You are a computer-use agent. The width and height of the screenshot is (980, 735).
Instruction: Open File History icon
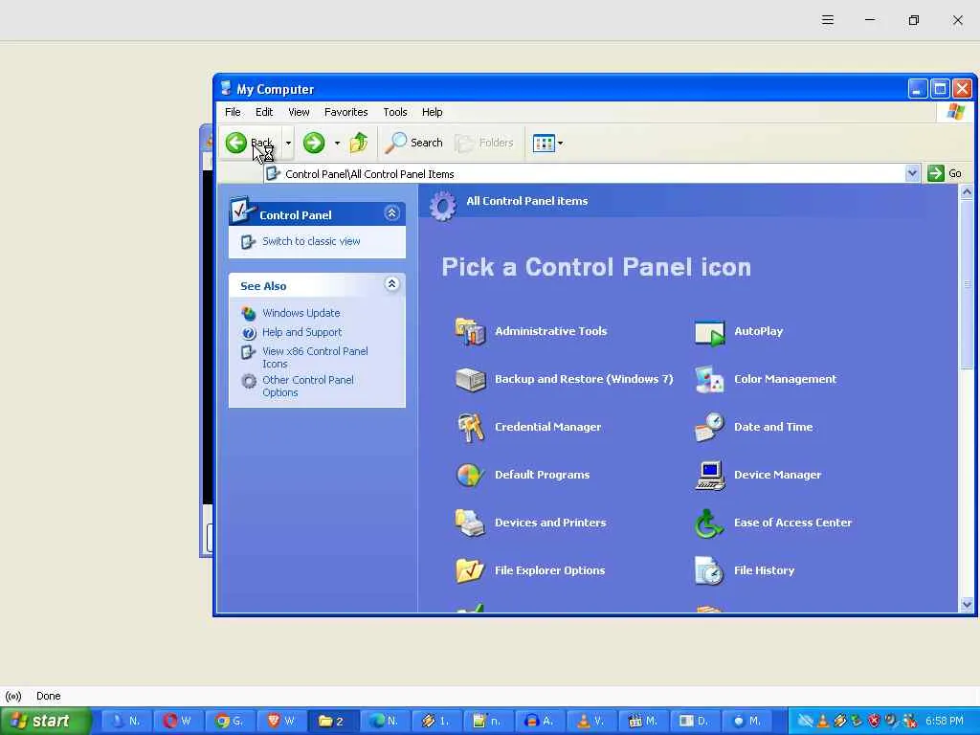[709, 570]
